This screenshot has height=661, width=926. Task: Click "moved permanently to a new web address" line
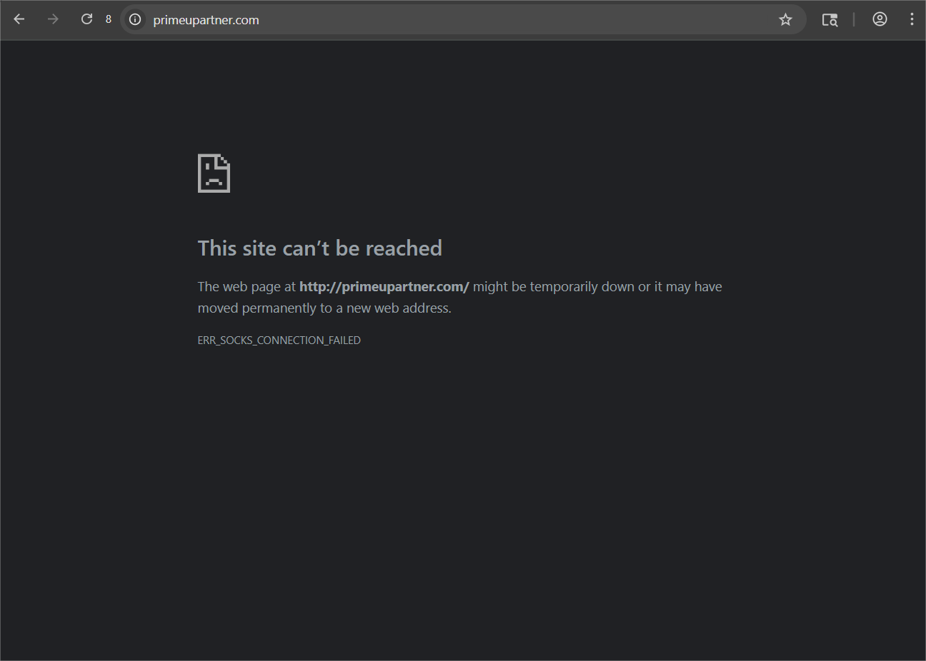point(324,308)
